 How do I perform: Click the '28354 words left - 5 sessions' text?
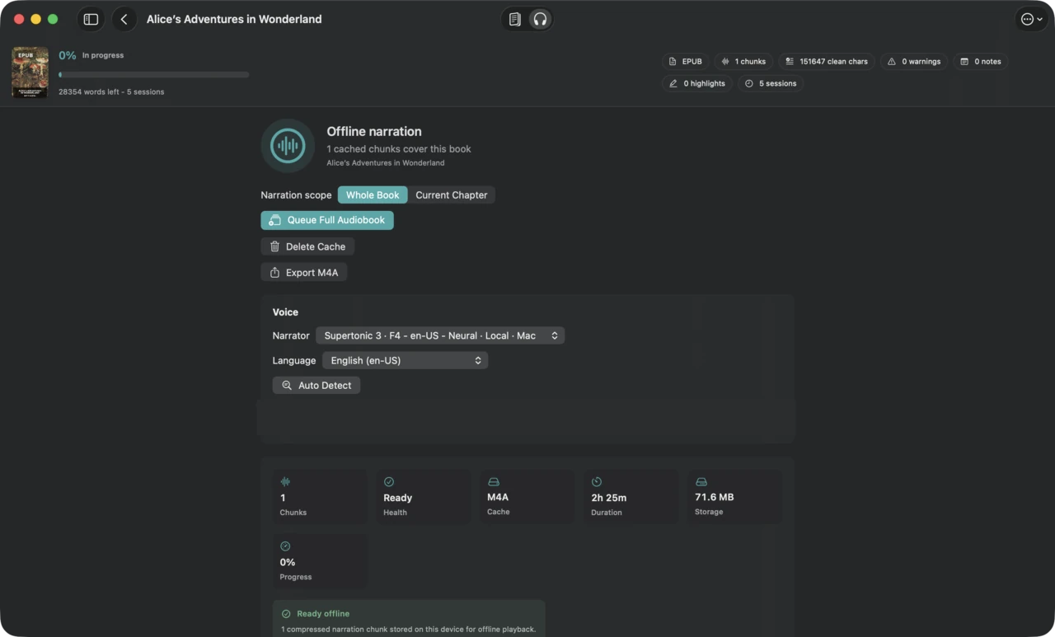tap(111, 91)
